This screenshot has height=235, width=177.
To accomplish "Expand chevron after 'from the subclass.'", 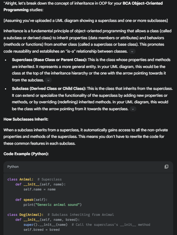I will [x=48, y=80].
